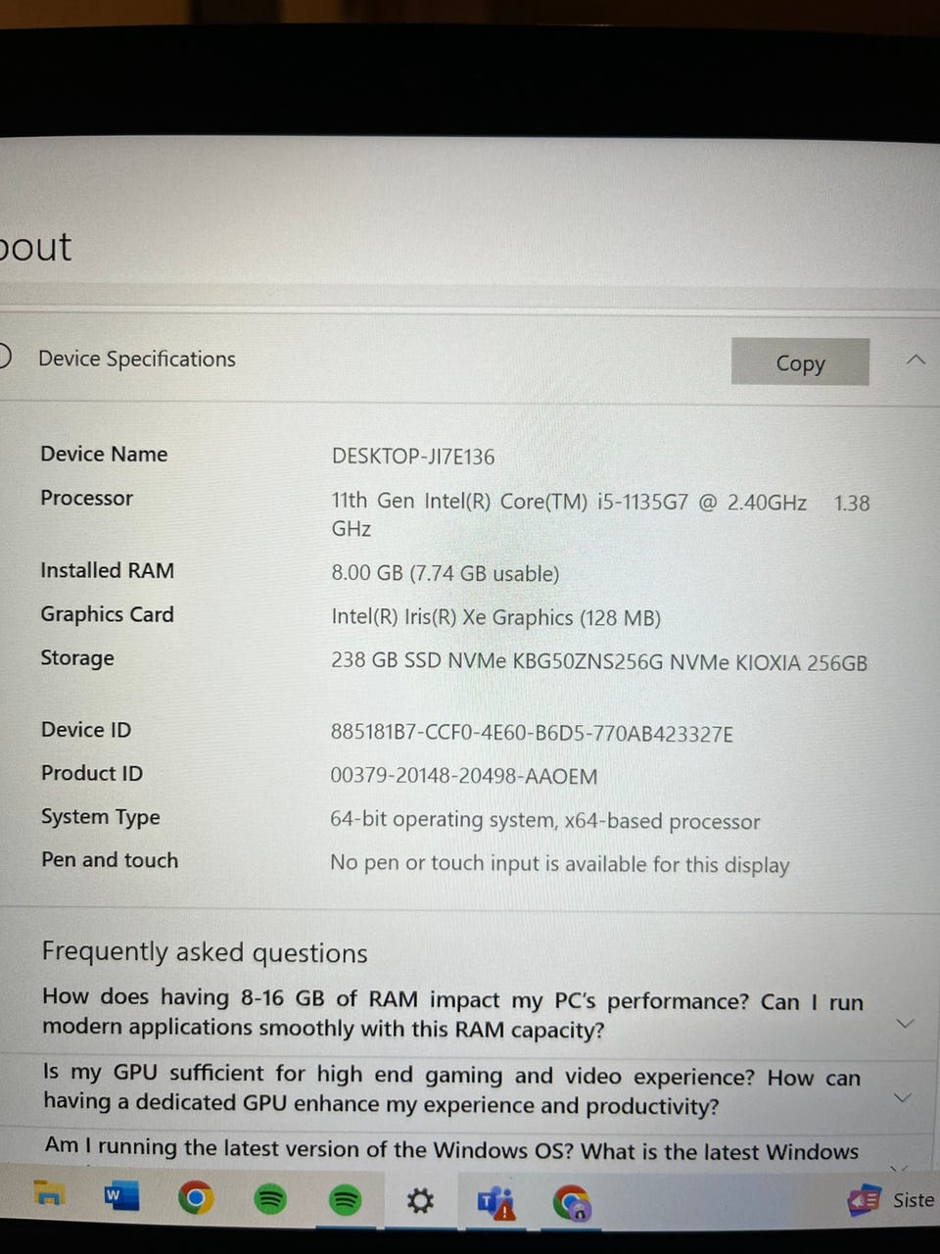Open File Explorer from the taskbar
The image size is (940, 1254).
coord(49,1194)
